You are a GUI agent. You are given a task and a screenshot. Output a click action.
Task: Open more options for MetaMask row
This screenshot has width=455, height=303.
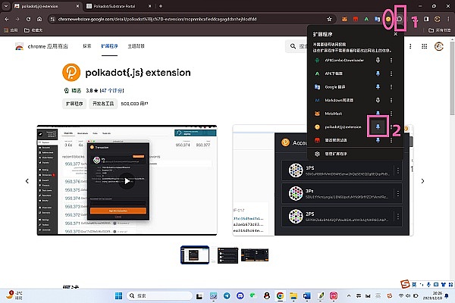pyautogui.click(x=391, y=114)
